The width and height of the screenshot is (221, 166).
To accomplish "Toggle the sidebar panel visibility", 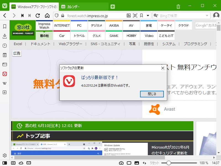I will (x=4, y=163).
